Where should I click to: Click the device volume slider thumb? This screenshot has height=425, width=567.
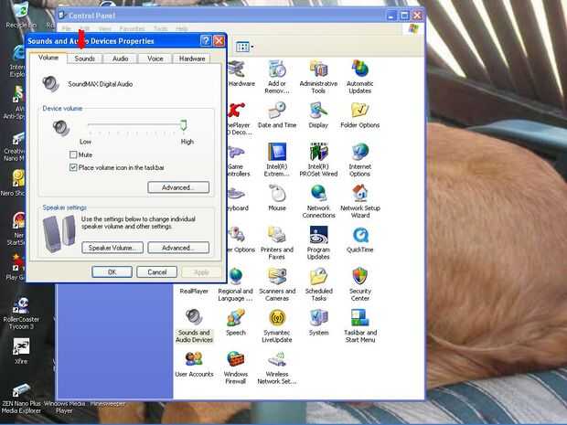click(x=183, y=125)
